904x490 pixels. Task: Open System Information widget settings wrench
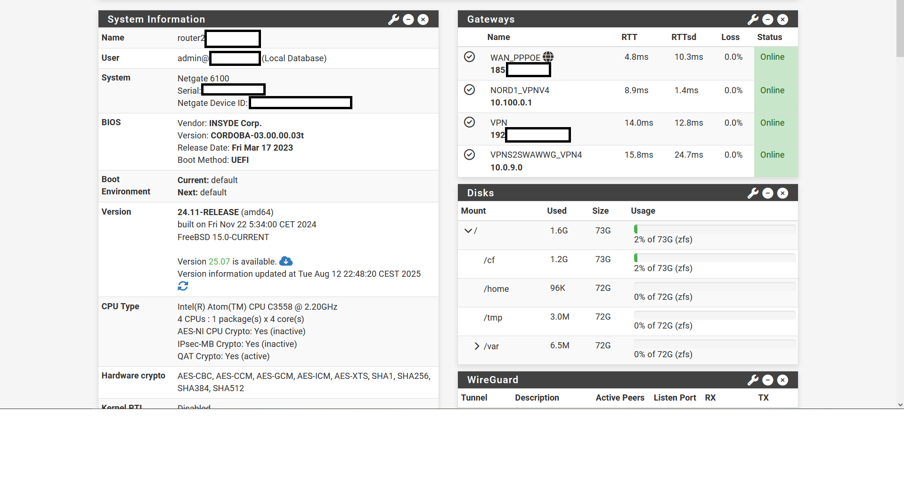pos(393,19)
